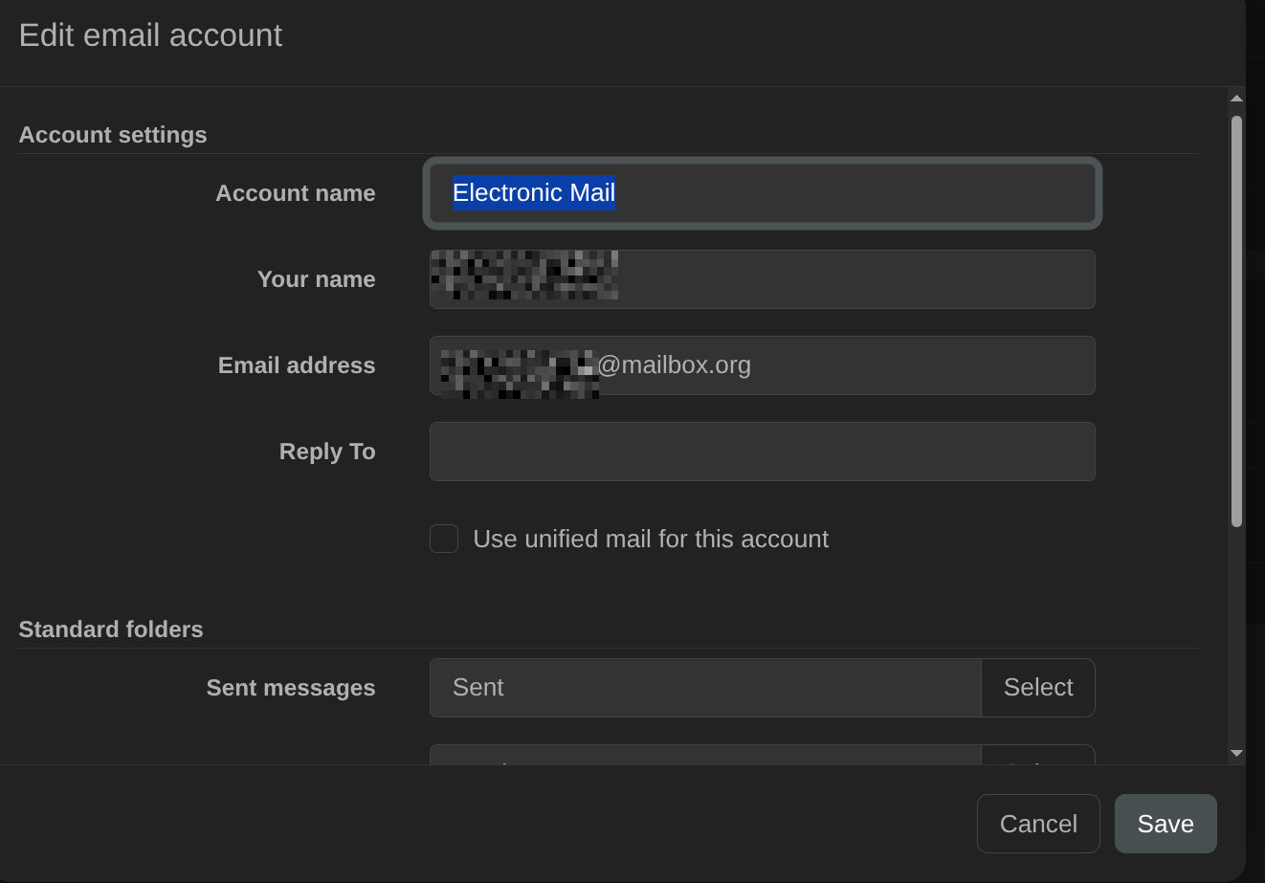Click the empty Reply To field
1265x883 pixels.
[x=762, y=452]
